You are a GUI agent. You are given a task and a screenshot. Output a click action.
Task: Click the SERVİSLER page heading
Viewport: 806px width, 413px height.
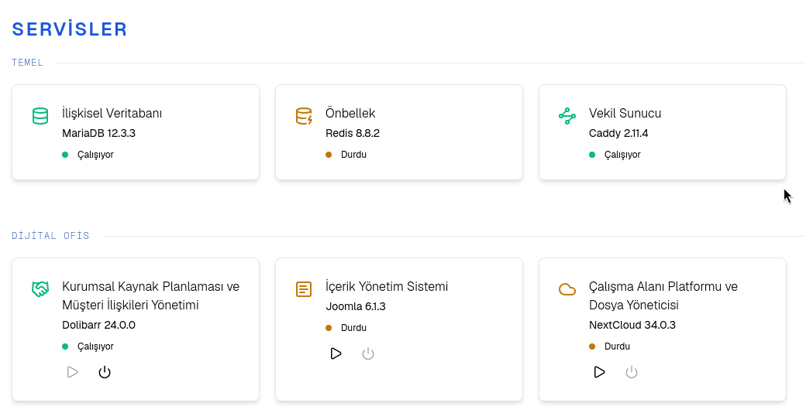[70, 29]
